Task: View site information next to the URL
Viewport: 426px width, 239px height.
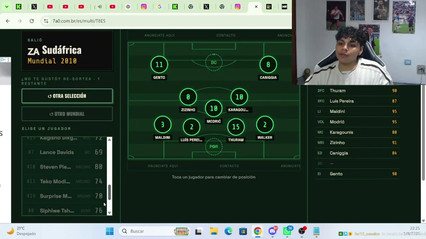Action: click(46, 21)
